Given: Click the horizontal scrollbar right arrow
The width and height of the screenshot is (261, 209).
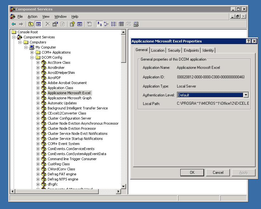Looking at the screenshot, I should coord(118,191).
